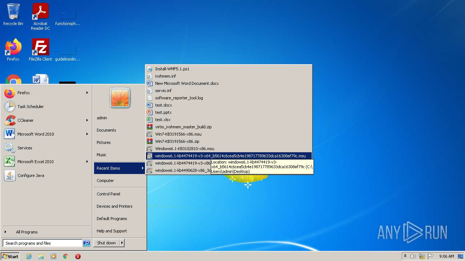Click the Configure Java icon
The width and height of the screenshot is (465, 261).
10,175
